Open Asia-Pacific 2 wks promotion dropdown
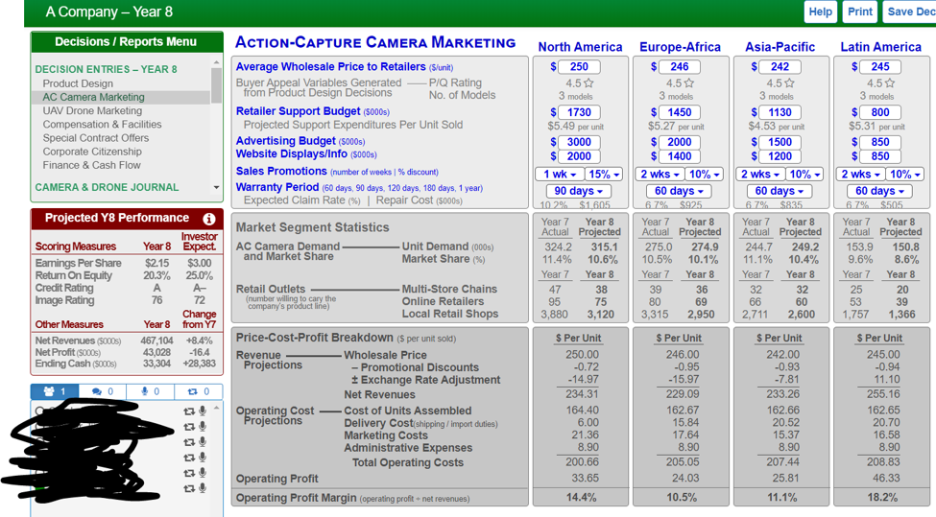The image size is (936, 517). (760, 175)
